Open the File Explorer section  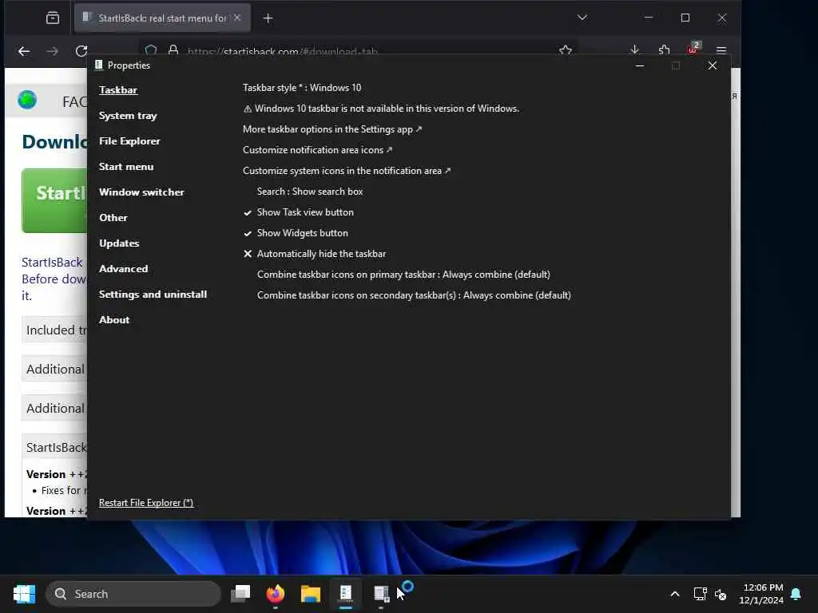tap(129, 140)
